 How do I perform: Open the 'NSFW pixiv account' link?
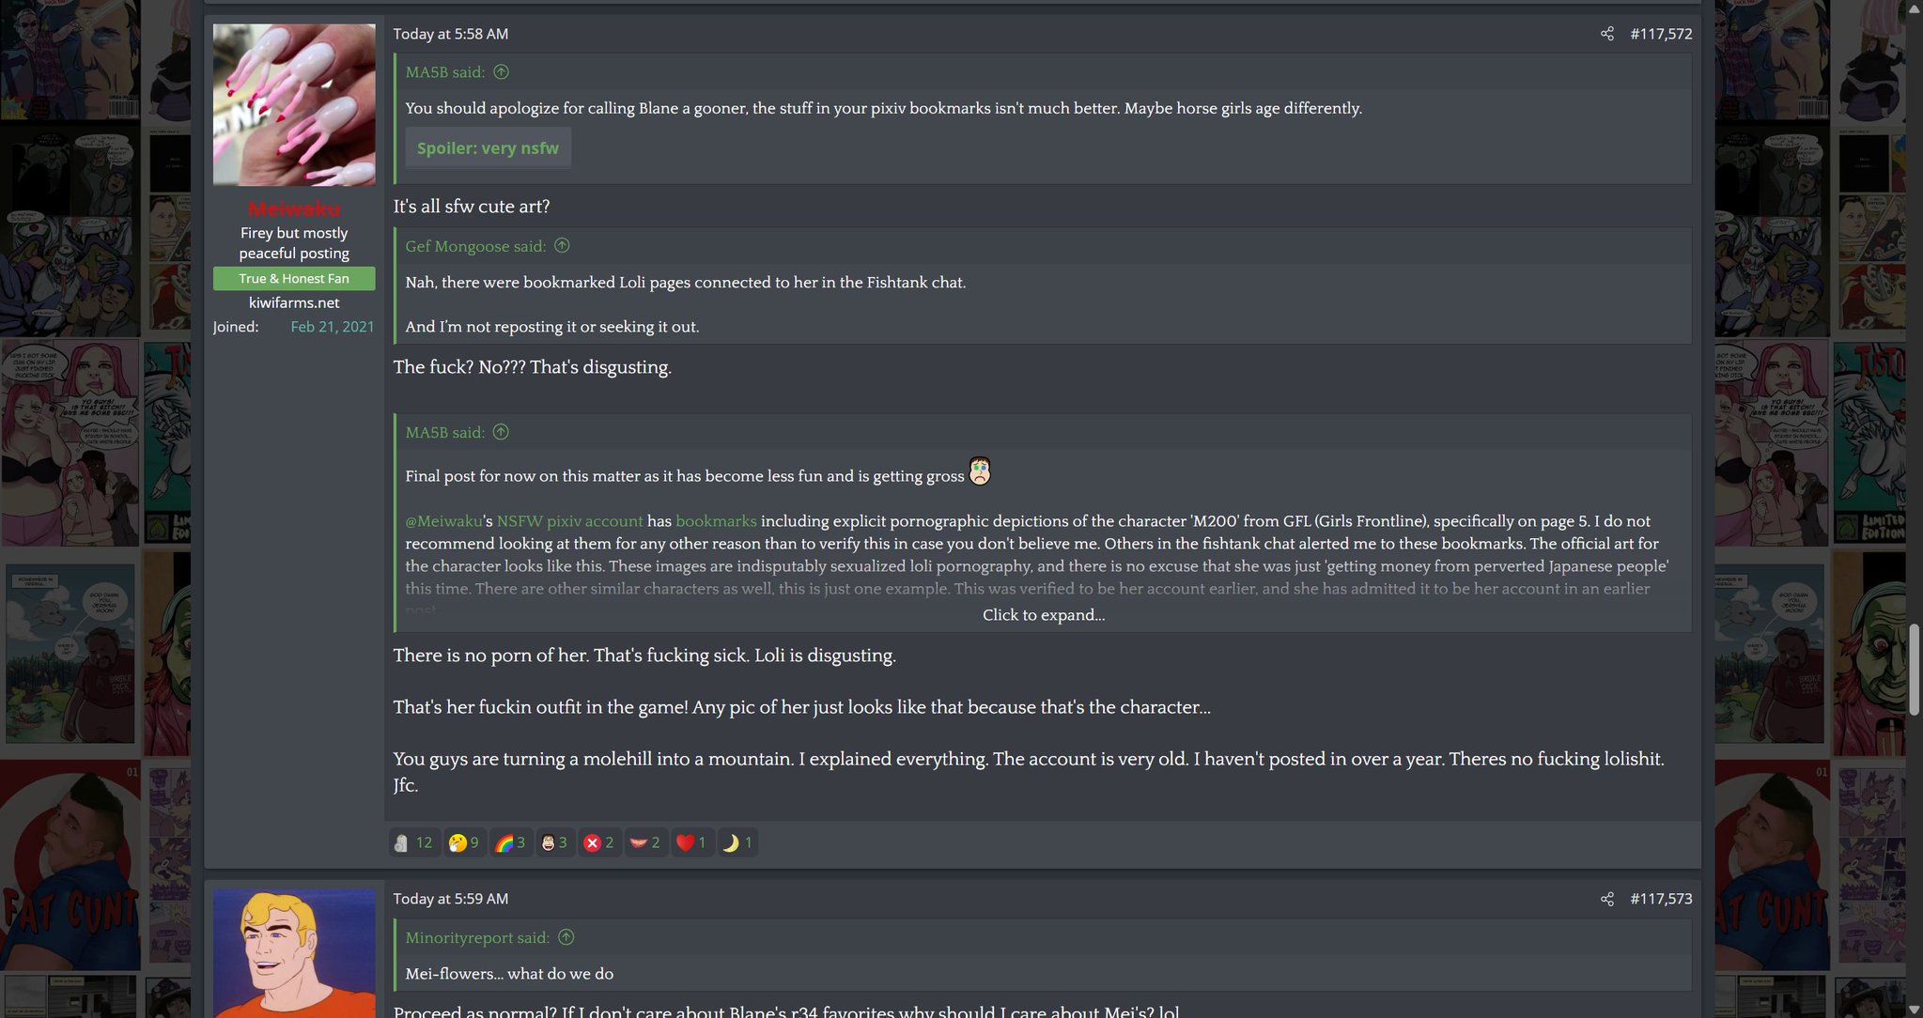pos(569,521)
